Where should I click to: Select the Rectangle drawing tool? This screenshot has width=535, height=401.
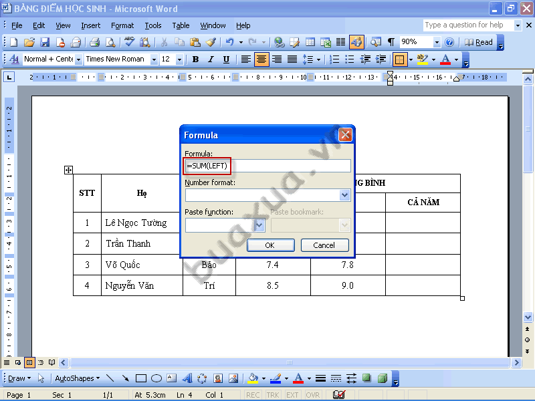[141, 378]
